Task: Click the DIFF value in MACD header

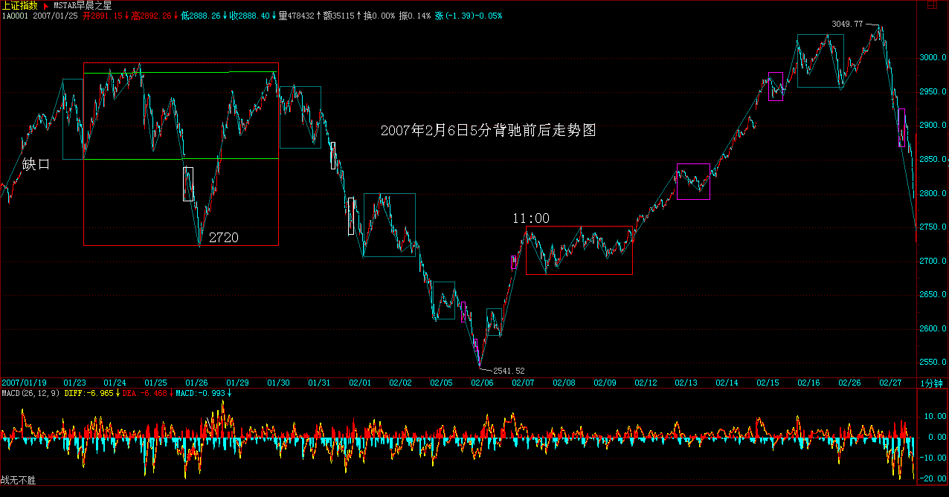Action: [91, 392]
